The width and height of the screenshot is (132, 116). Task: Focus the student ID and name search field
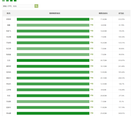(x=18, y=6)
